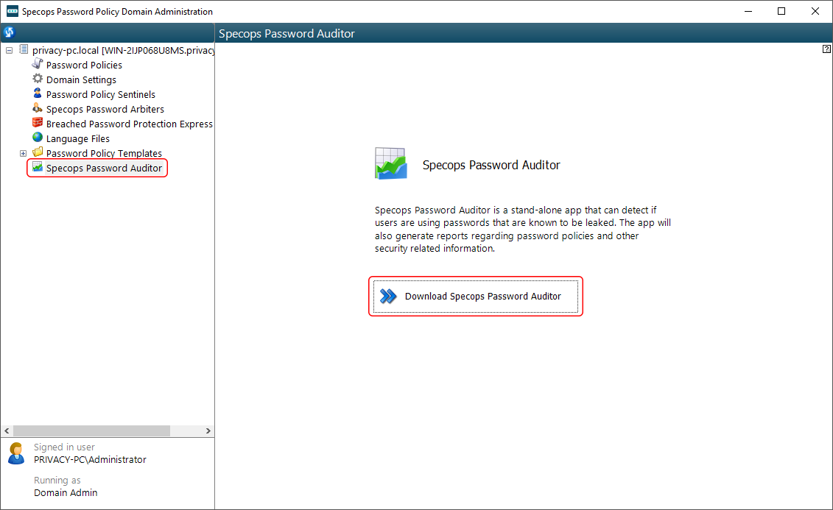Select Password Policies in the tree

(x=84, y=65)
